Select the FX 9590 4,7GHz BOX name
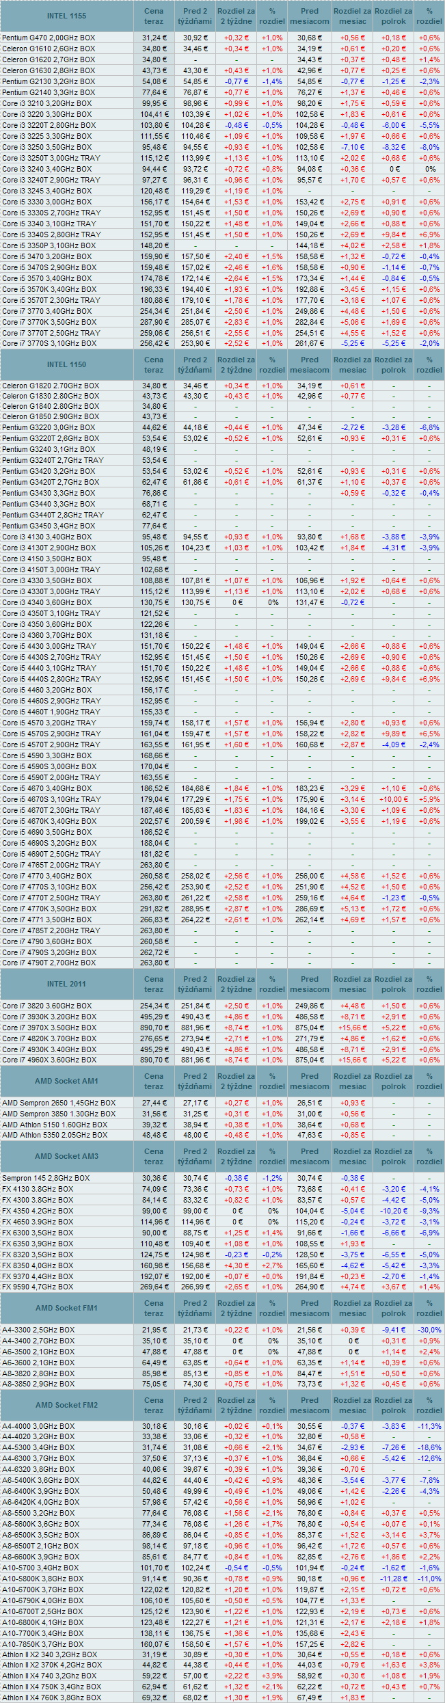The image size is (445, 1703). click(x=38, y=1287)
